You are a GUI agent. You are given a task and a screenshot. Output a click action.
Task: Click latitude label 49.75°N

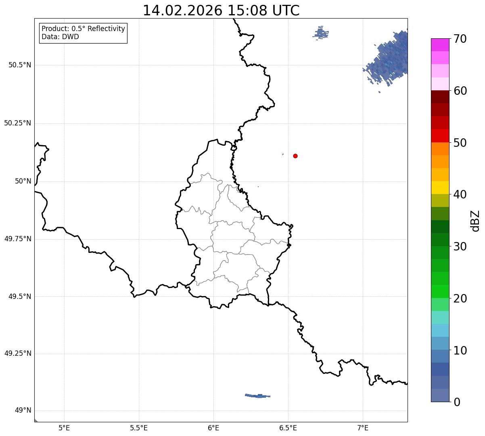18,239
